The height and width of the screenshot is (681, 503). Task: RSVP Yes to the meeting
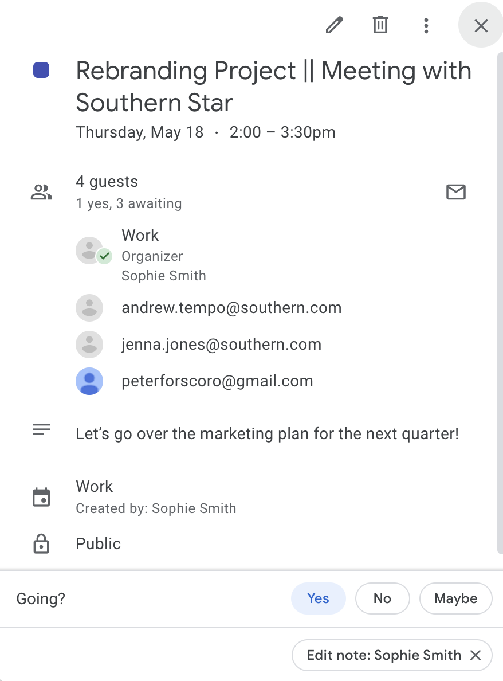[x=318, y=598]
